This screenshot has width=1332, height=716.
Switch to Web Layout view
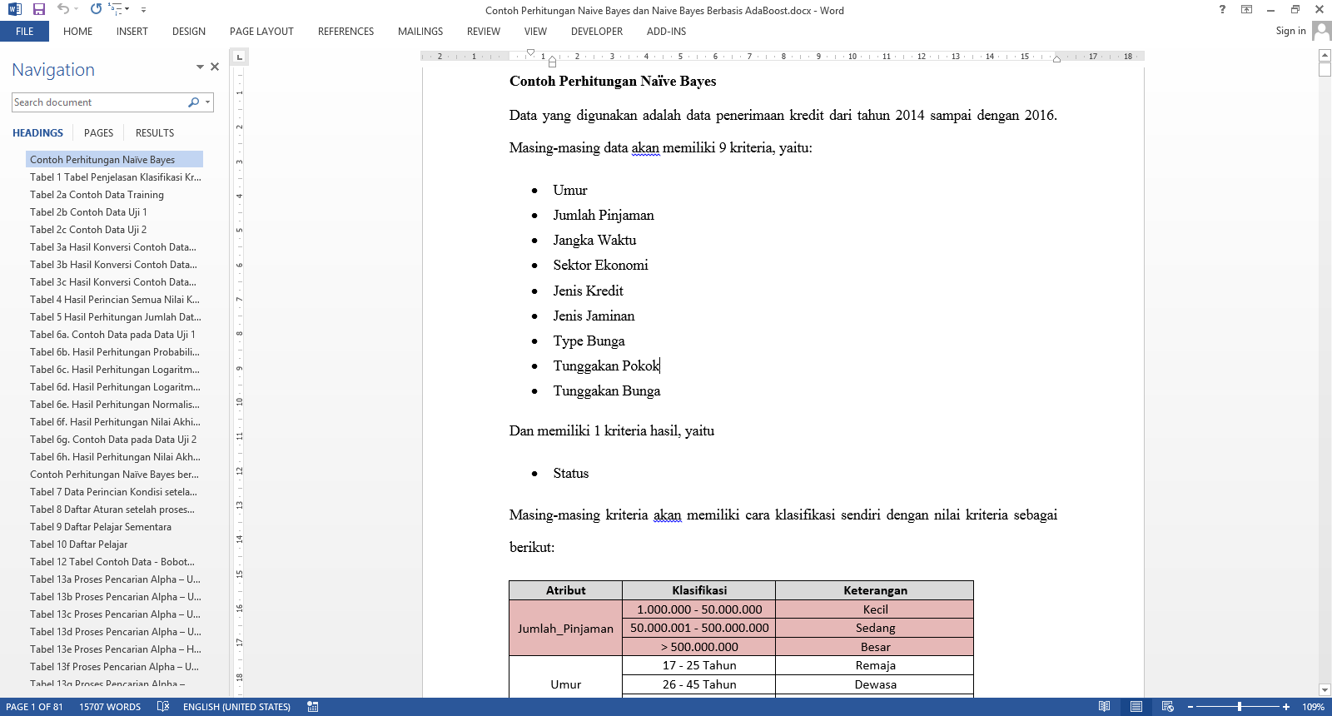coord(1167,707)
